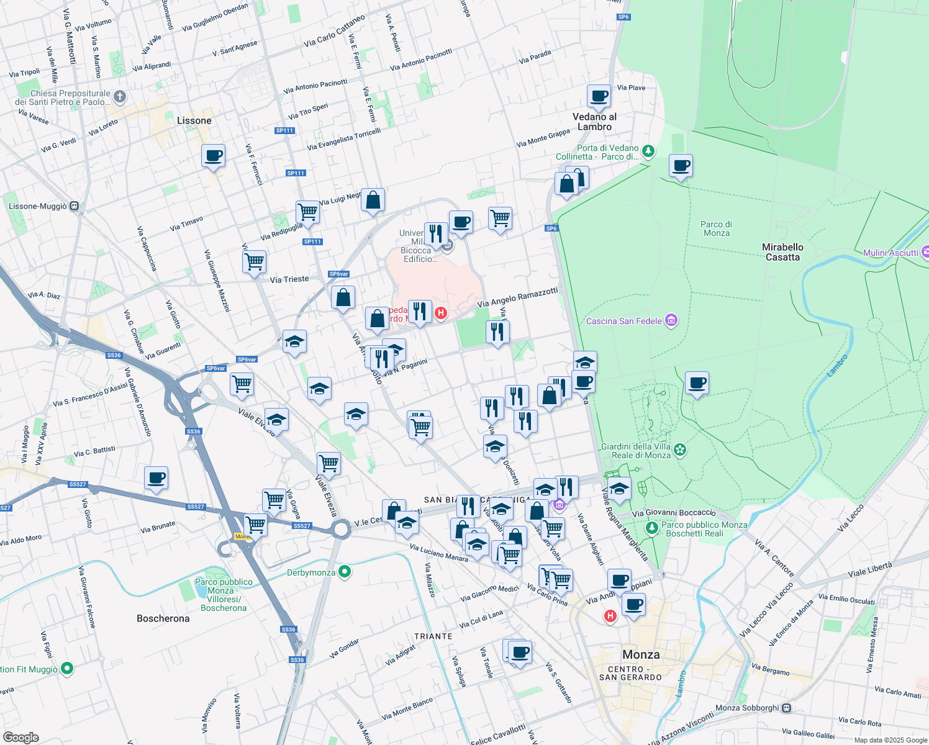
Task: Click the shopping bag marker beside Via Piave roundabout SP6
Action: 567,185
